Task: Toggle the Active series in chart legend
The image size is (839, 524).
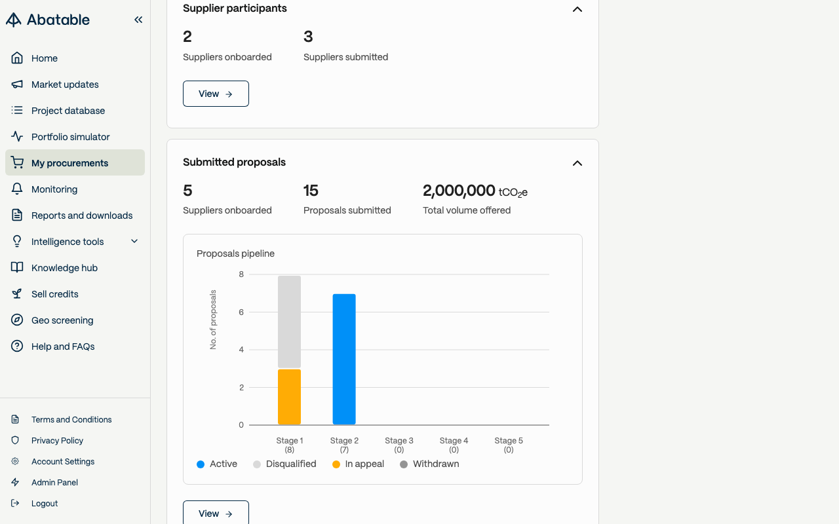Action: point(217,464)
